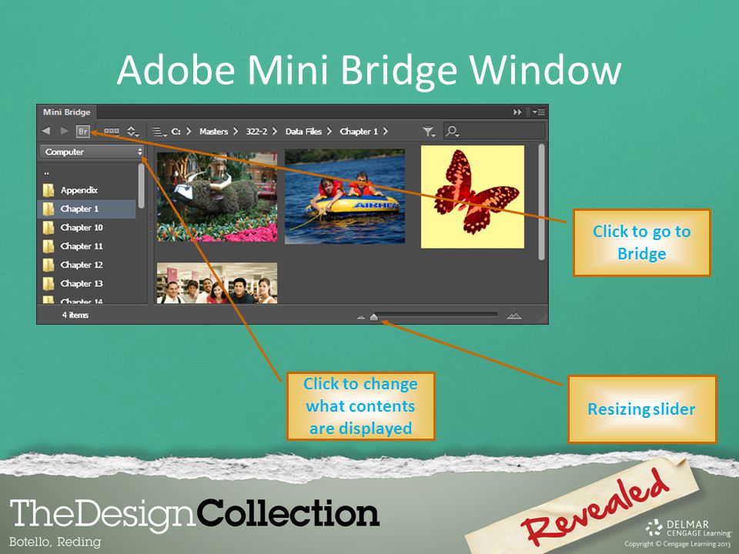This screenshot has height=554, width=739.
Task: Click the larger thumbnails icon
Action: [x=514, y=316]
